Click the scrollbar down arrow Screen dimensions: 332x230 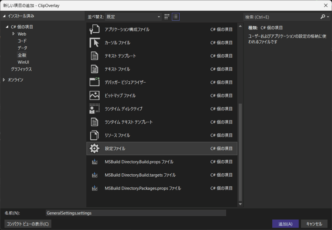coord(240,204)
